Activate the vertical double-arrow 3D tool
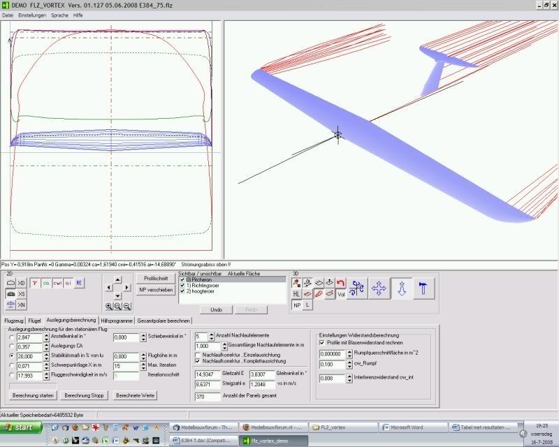 pos(402,288)
